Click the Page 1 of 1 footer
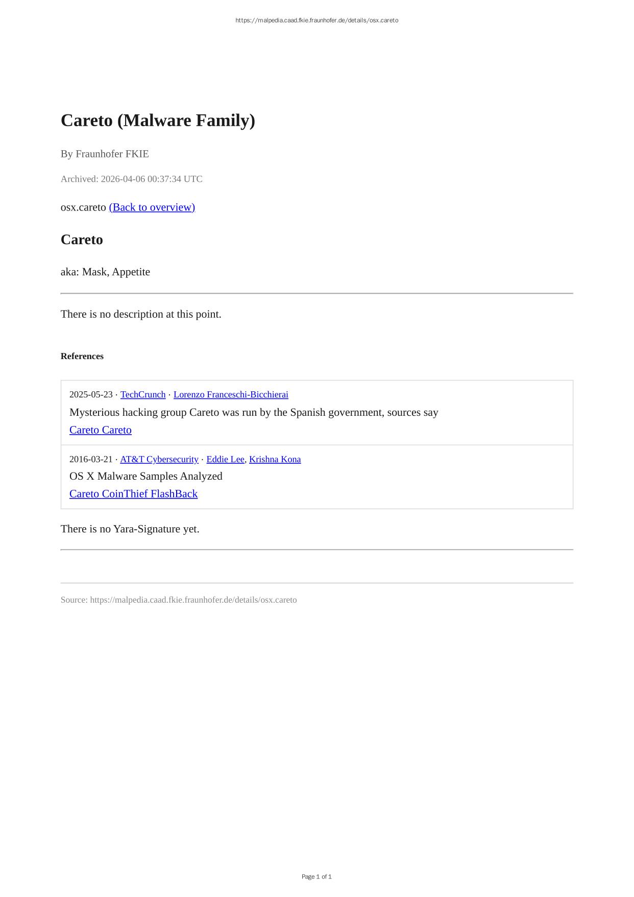Image resolution: width=634 pixels, height=897 pixels. [x=316, y=877]
